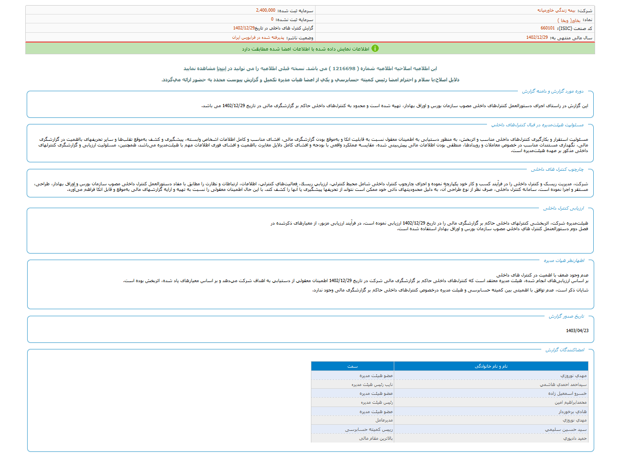Select the ISIC code value 660101

pos(547,29)
